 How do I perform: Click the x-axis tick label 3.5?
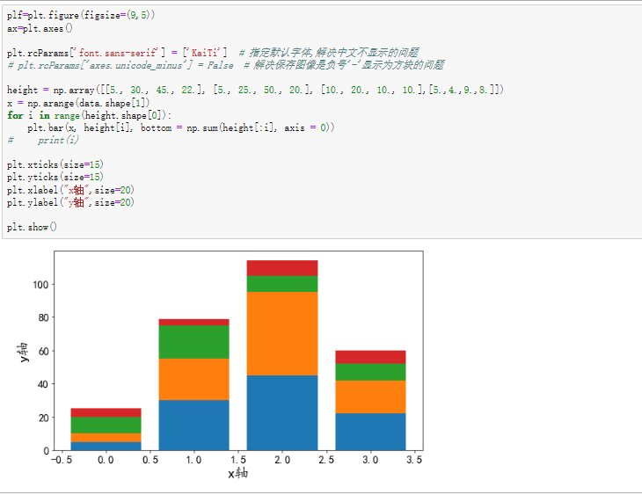(414, 460)
